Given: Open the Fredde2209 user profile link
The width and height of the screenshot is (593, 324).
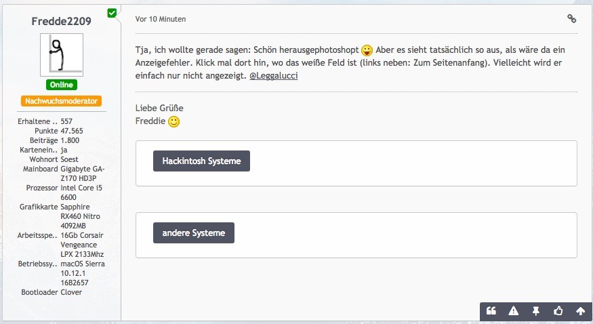Looking at the screenshot, I should [x=62, y=20].
